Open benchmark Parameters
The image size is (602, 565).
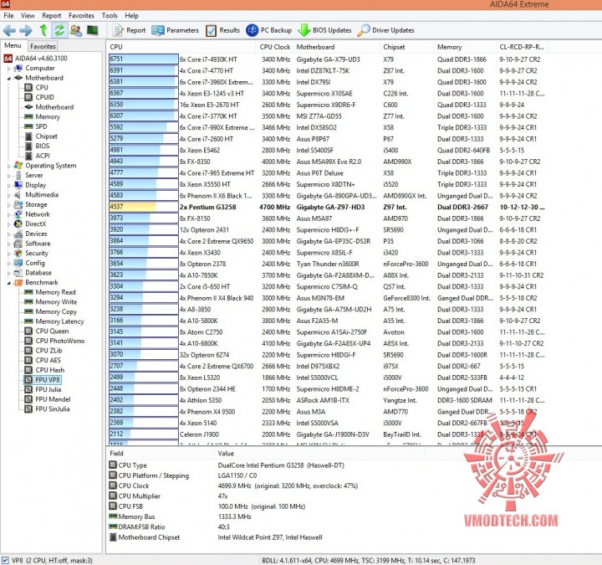[x=175, y=30]
